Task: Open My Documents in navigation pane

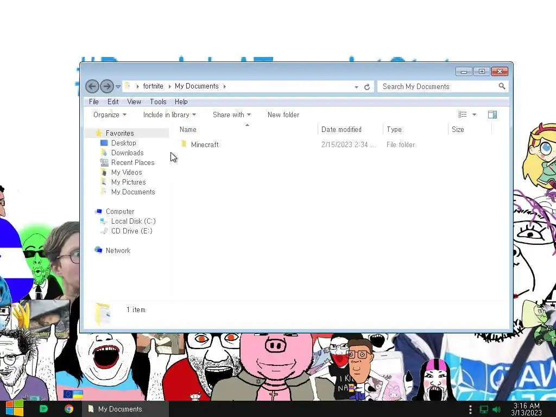Action: (x=133, y=192)
